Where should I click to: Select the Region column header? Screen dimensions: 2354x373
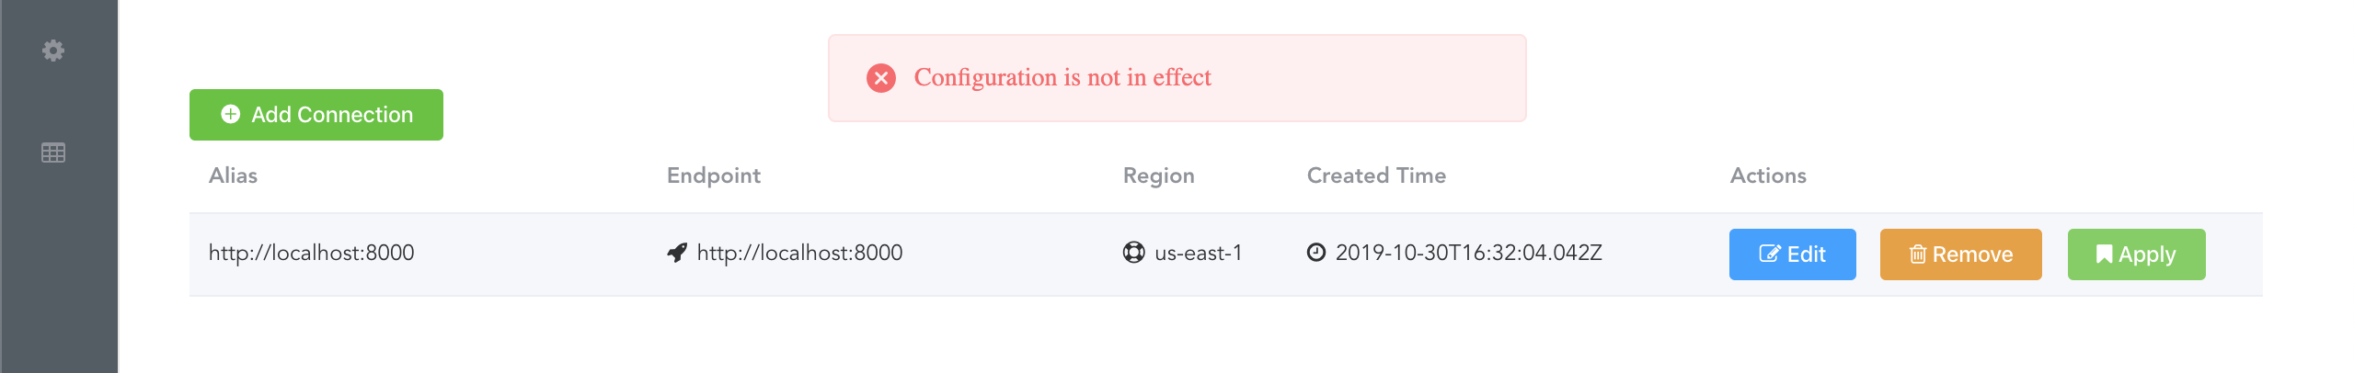[x=1159, y=175]
